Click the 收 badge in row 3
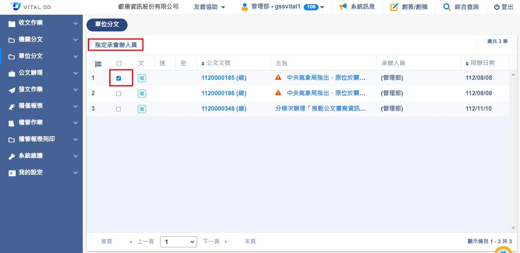This screenshot has height=253, width=520. pyautogui.click(x=142, y=109)
